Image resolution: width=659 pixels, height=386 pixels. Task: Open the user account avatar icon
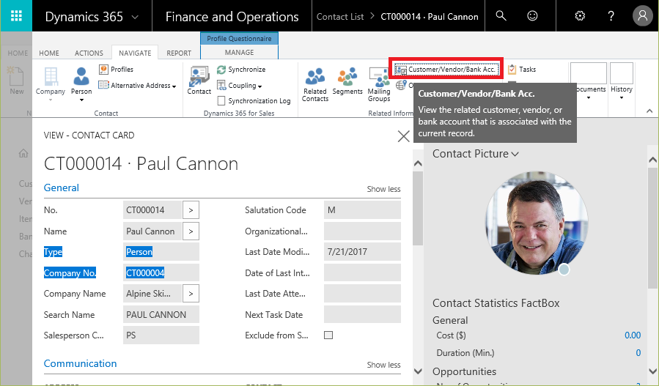[642, 16]
